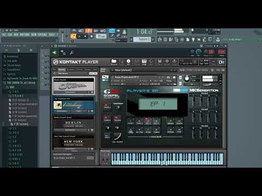
Task: Click Instruments under the Gospel Musicians library
Action: click(70, 93)
